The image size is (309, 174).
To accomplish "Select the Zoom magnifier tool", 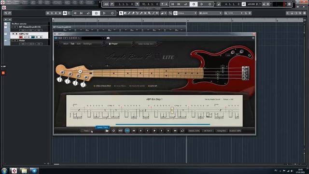I will (149, 13).
